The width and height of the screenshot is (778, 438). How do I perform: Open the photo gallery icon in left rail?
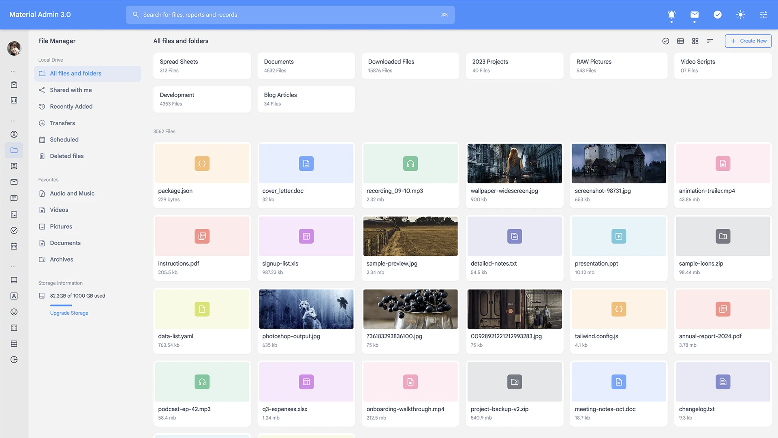point(14,214)
